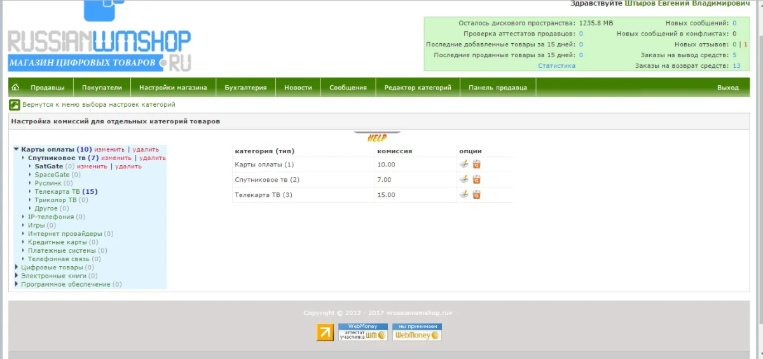The height and width of the screenshot is (359, 763).
Task: Expand the Цифровые товары category arrow
Action: [17, 268]
